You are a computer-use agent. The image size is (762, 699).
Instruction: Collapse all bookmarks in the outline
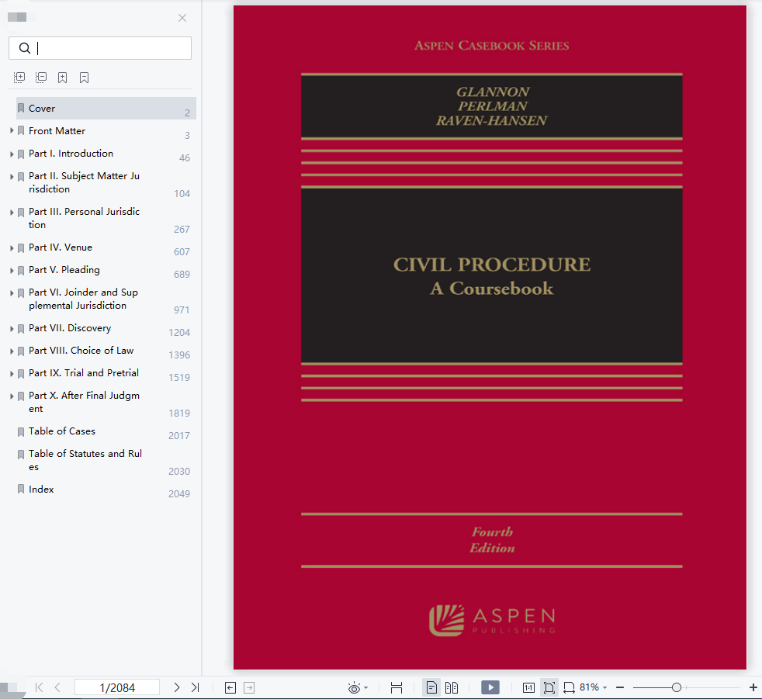point(41,78)
